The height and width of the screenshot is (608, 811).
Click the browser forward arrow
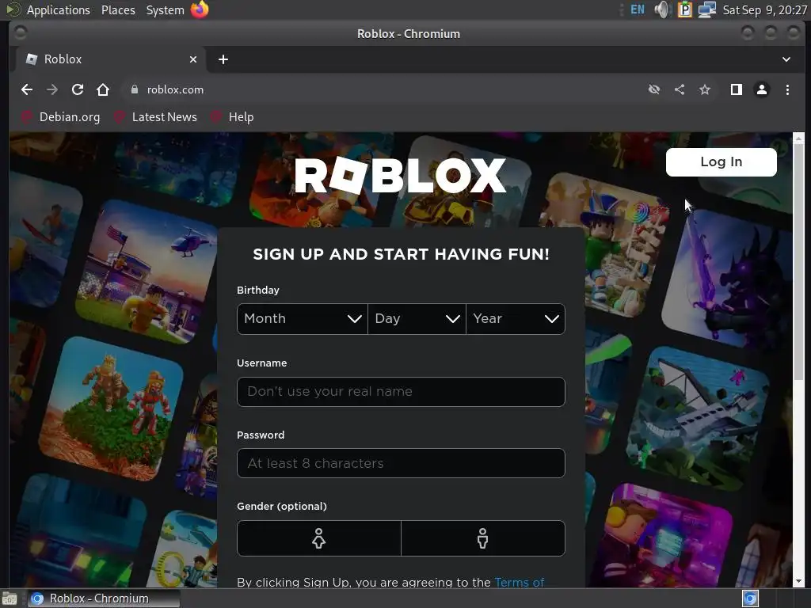52,89
